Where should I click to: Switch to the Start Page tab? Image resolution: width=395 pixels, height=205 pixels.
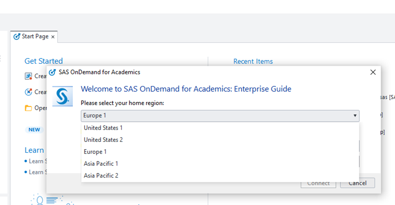click(x=35, y=36)
